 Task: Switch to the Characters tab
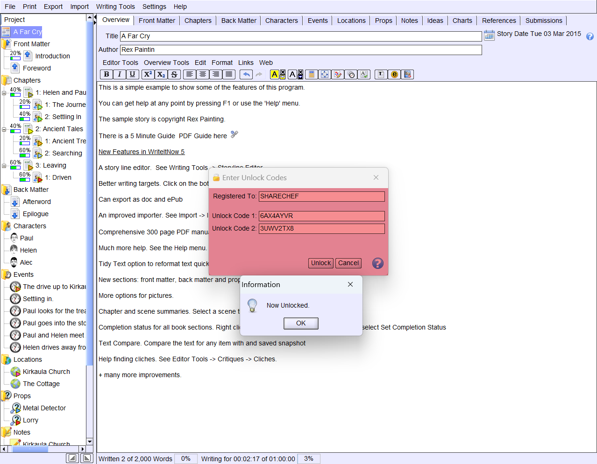pyautogui.click(x=282, y=21)
